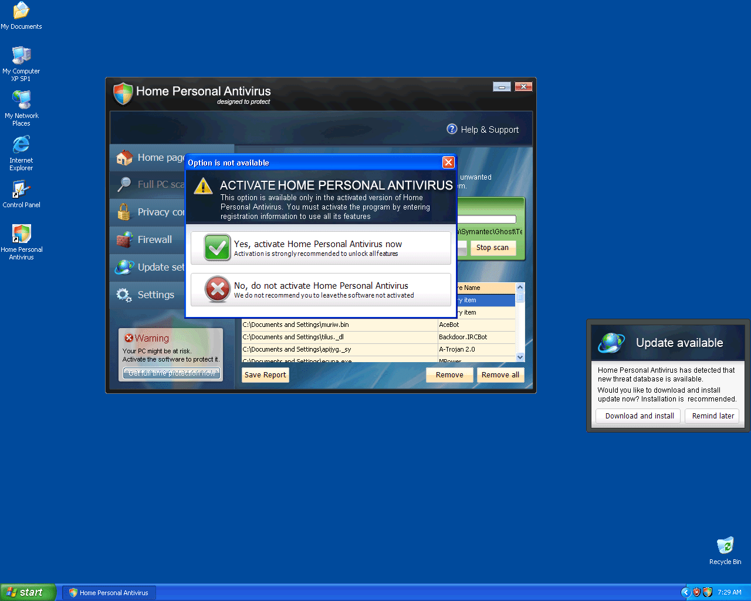The width and height of the screenshot is (751, 601).
Task: Choose Remind later in update popup
Action: [x=712, y=416]
